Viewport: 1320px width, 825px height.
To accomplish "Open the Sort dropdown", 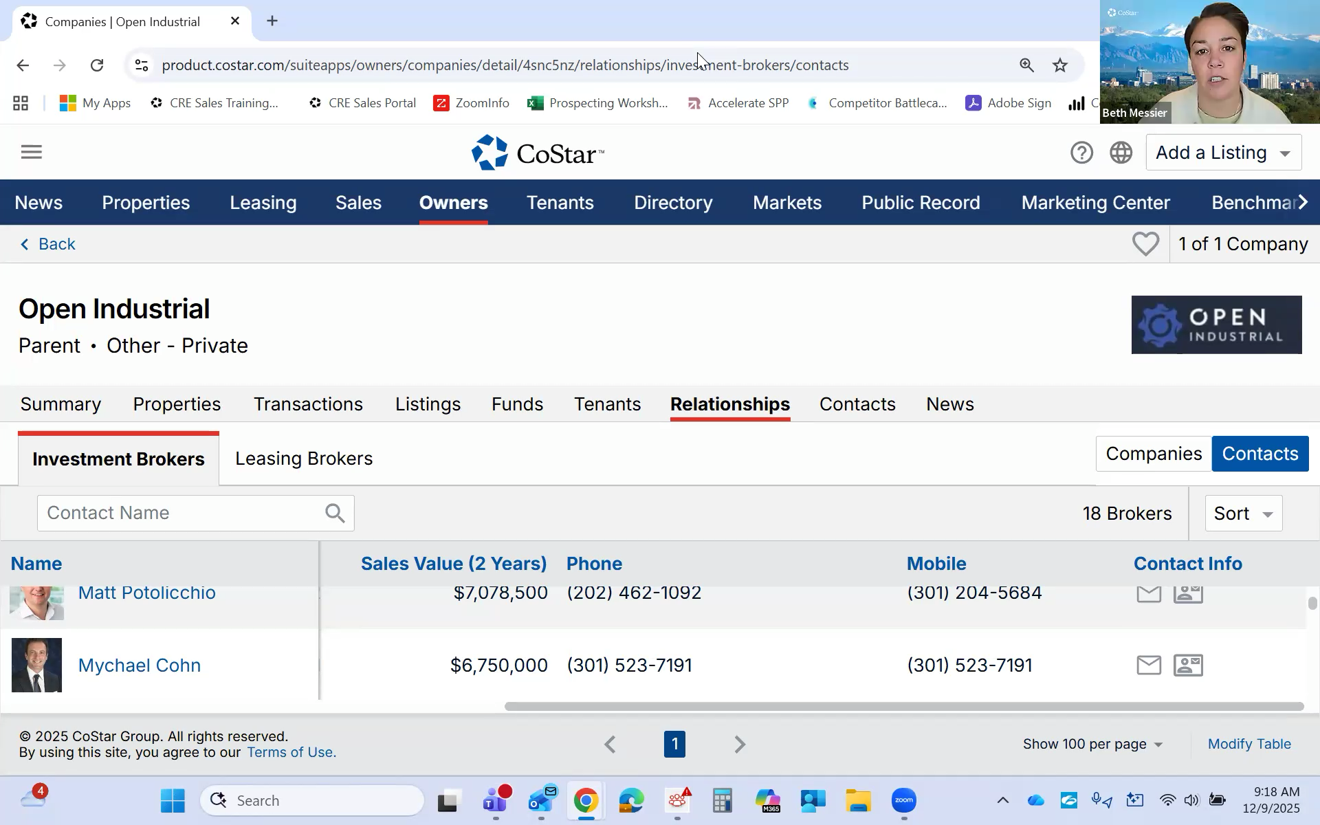I will [1244, 514].
